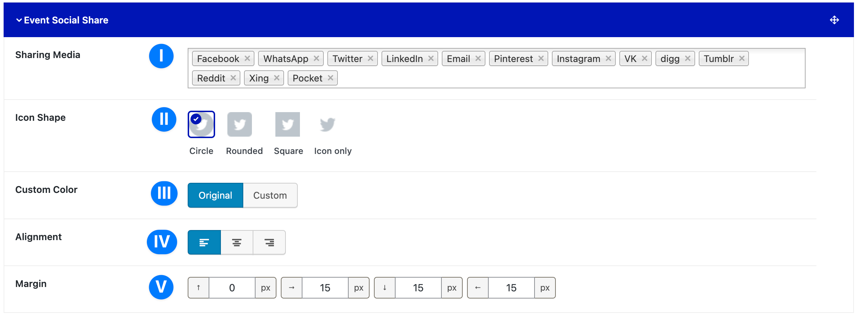Select the Icon only shape
Screen dimensions: 859x318
click(327, 124)
